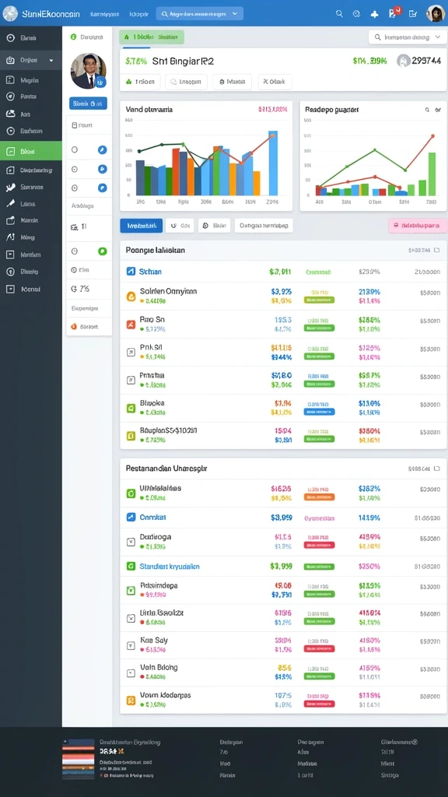Click the red icon beside Pmo Sn row
448x797 pixels.
[x=131, y=324]
